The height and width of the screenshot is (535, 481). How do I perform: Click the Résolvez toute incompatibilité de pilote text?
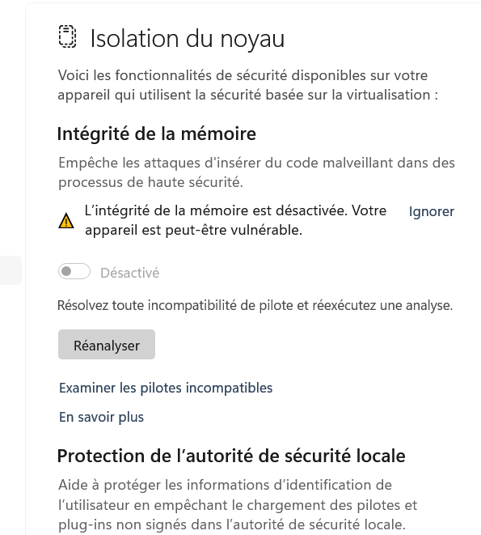255,305
